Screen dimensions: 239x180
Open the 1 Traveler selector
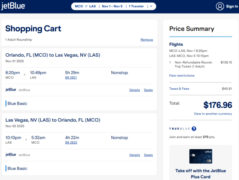(136, 6)
